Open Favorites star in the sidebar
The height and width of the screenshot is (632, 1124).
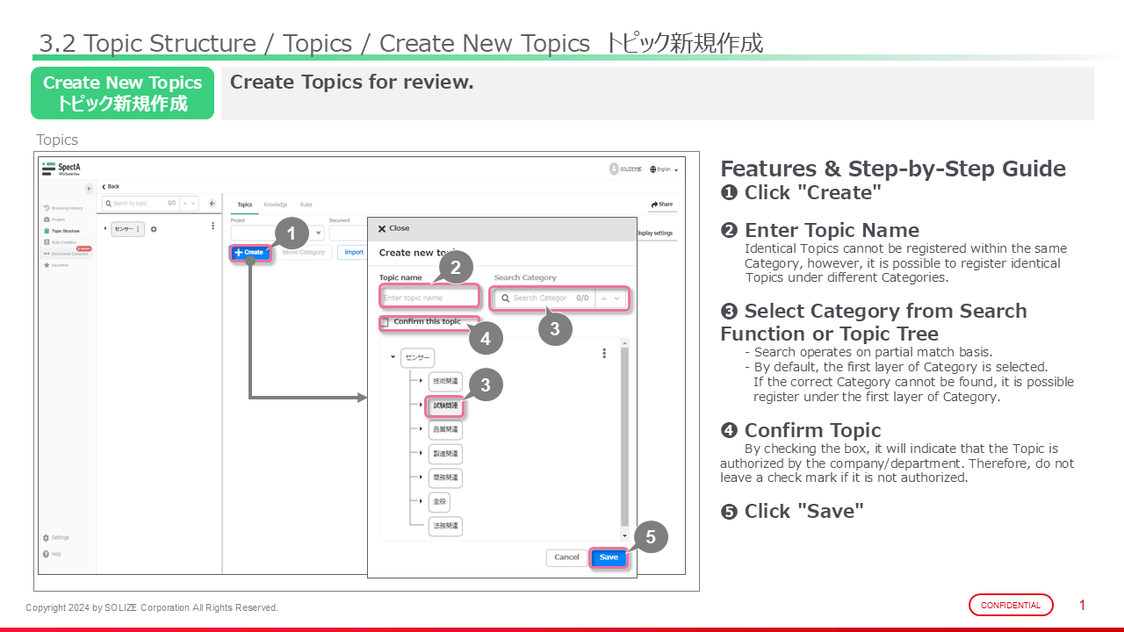tap(47, 264)
